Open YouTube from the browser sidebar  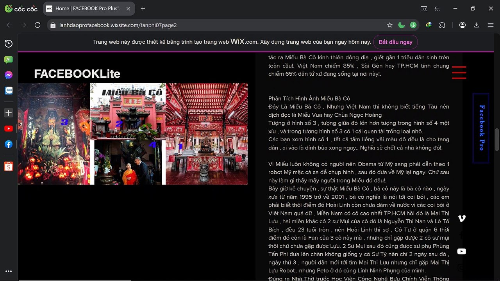[x=9, y=128]
